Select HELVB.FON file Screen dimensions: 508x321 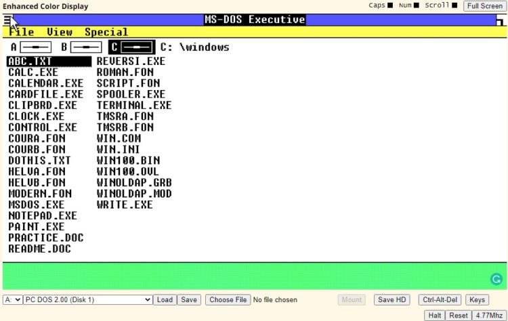click(37, 182)
